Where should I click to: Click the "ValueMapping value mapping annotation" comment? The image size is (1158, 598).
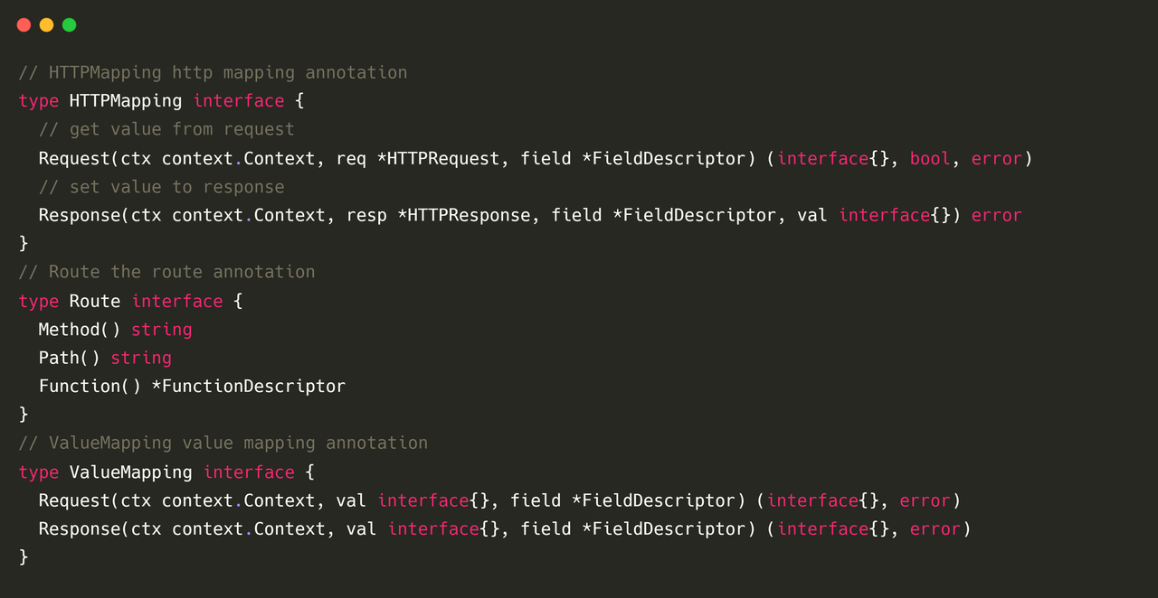[223, 444]
